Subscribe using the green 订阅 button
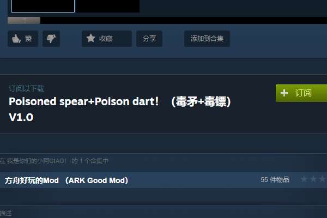 (x=301, y=93)
